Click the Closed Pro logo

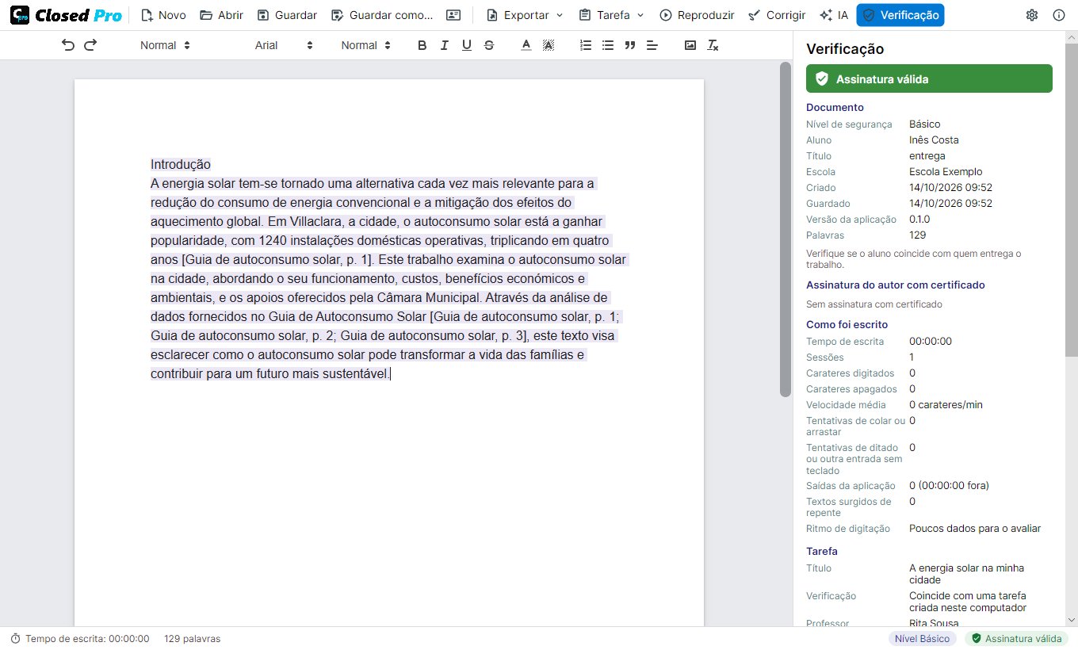[x=67, y=15]
